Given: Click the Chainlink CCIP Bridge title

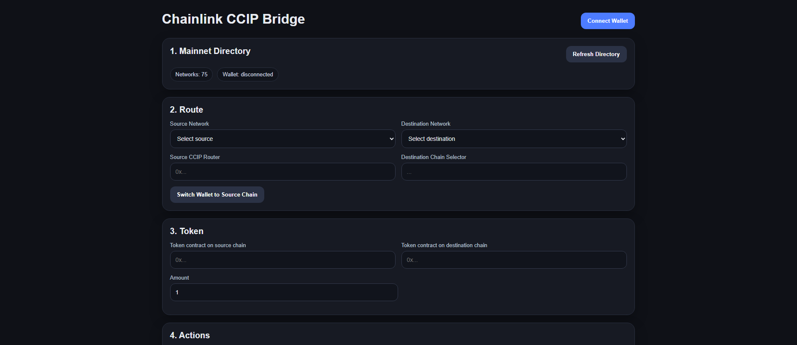Looking at the screenshot, I should (233, 19).
